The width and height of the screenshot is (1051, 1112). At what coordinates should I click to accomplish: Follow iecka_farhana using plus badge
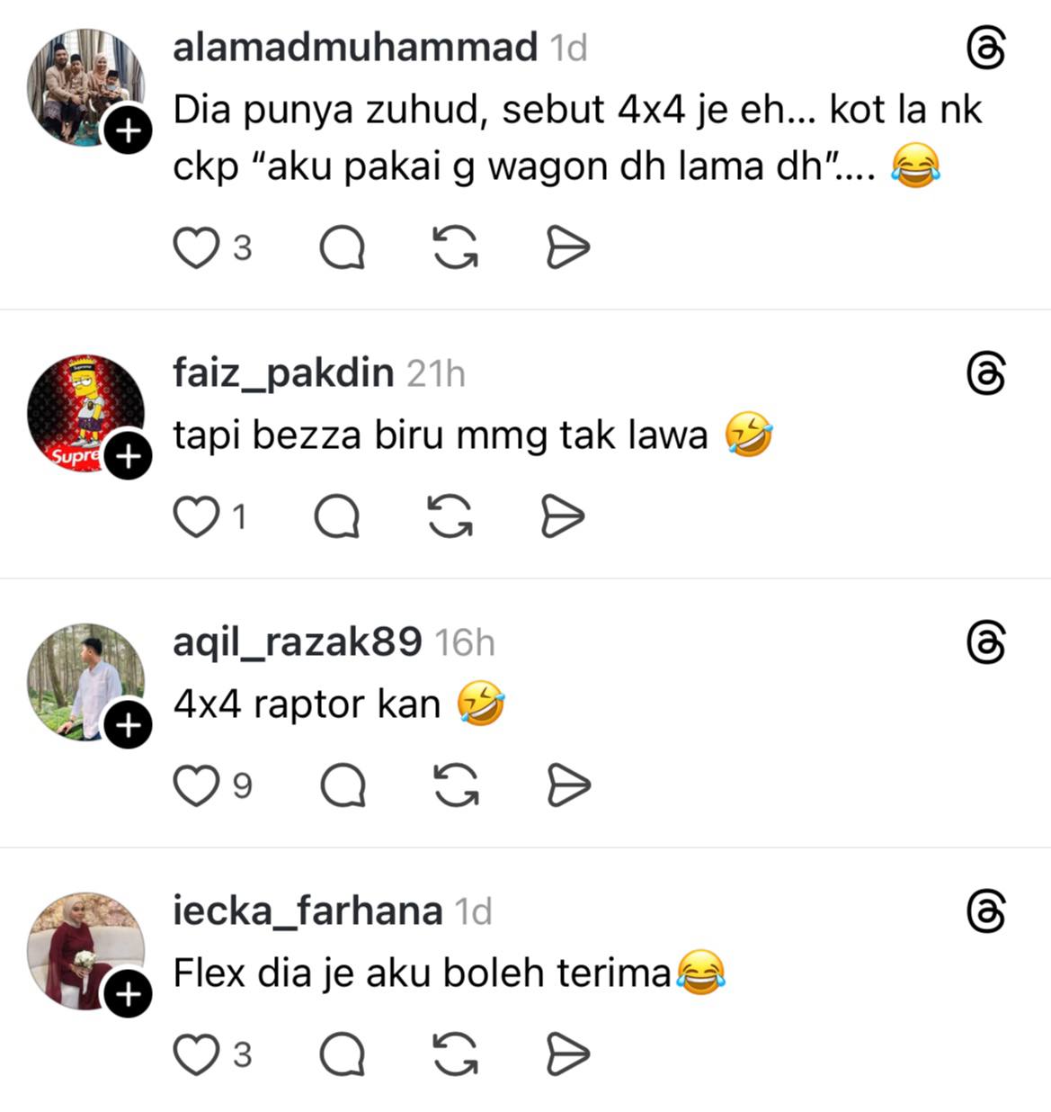pyautogui.click(x=129, y=994)
